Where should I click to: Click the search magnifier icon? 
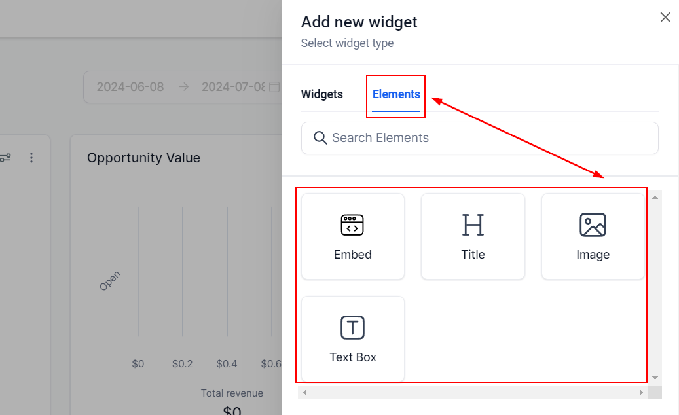[320, 138]
